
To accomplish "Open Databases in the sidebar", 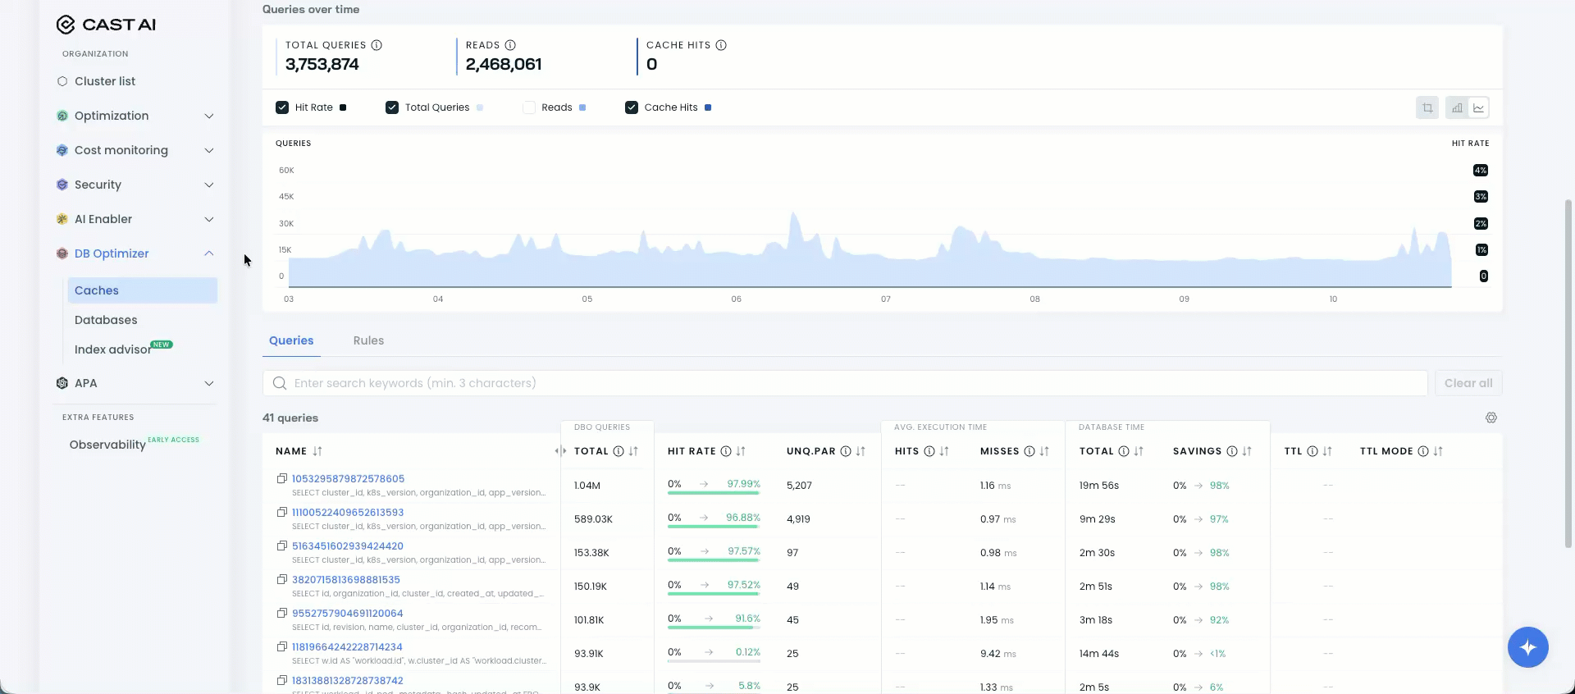I will pyautogui.click(x=106, y=320).
